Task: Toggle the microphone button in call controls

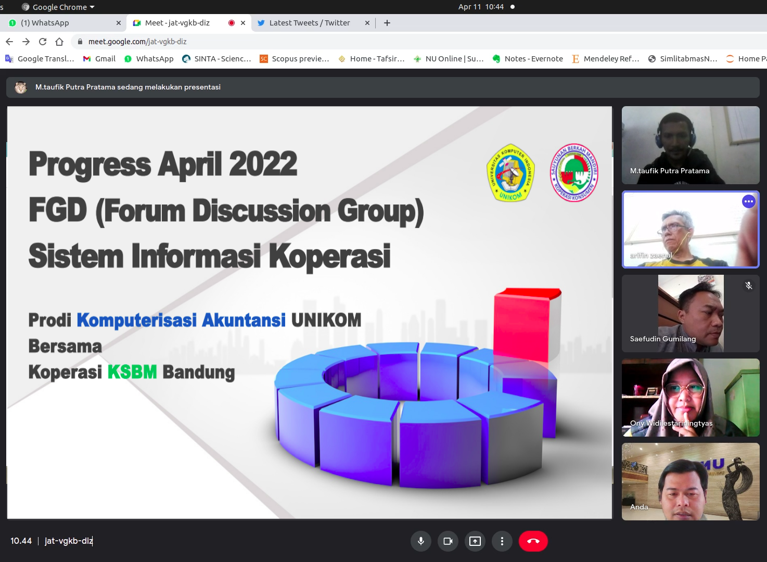Action: [x=421, y=541]
